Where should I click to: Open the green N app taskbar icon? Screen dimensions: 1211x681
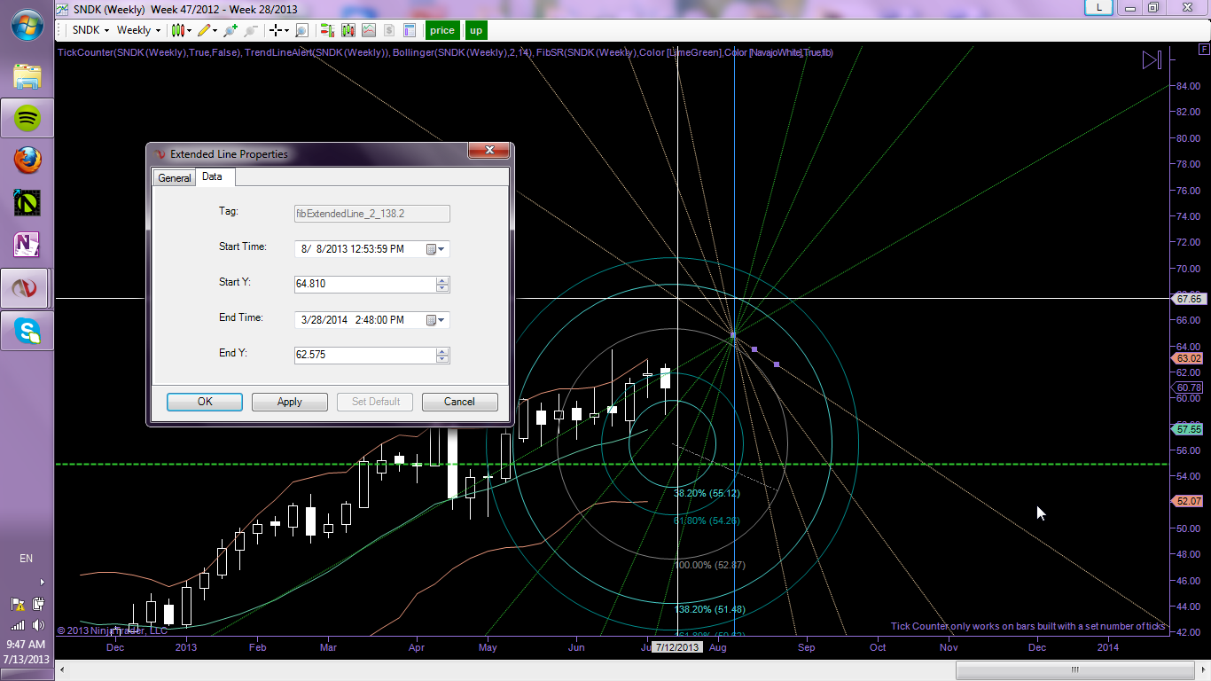[x=27, y=202]
